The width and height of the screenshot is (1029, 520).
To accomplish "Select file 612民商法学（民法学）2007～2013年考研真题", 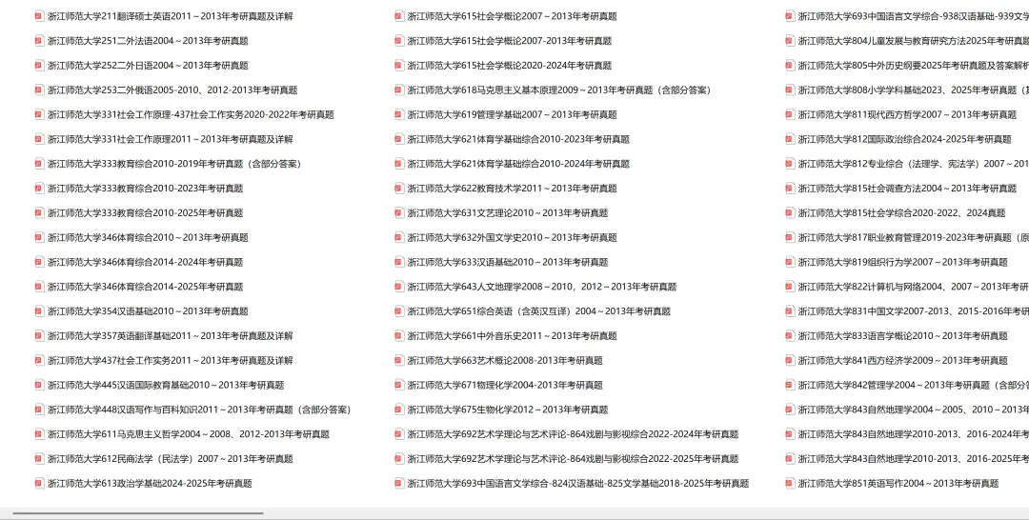I will coord(164,458).
